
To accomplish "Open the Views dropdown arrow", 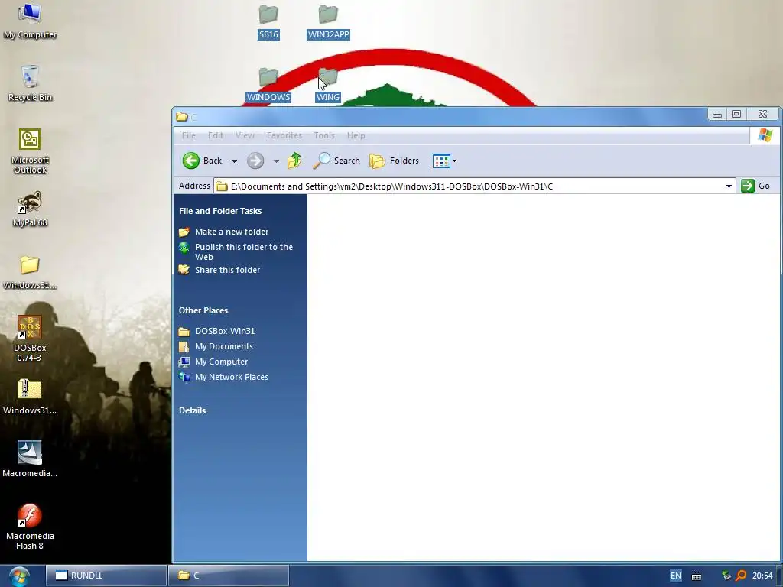I will tap(454, 161).
